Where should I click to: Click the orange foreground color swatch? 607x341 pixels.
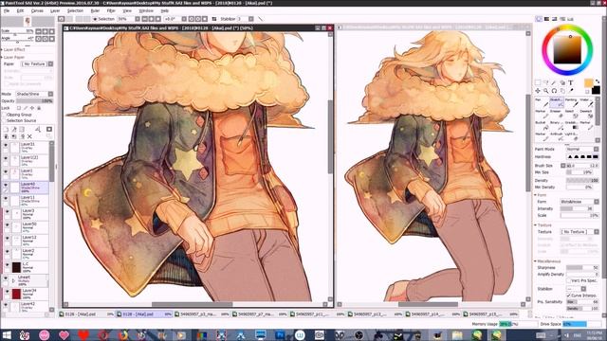pos(588,82)
